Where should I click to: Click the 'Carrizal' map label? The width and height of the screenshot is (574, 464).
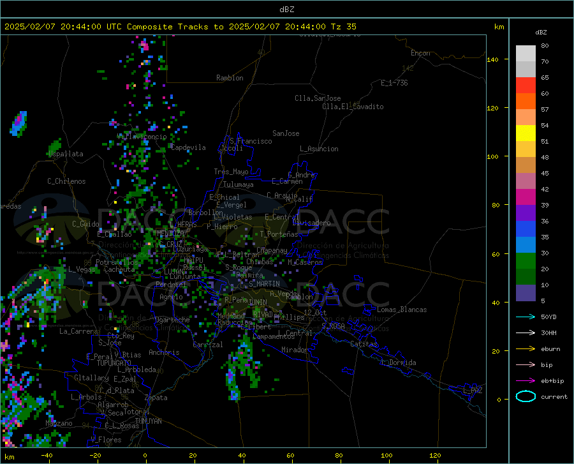pyautogui.click(x=208, y=345)
